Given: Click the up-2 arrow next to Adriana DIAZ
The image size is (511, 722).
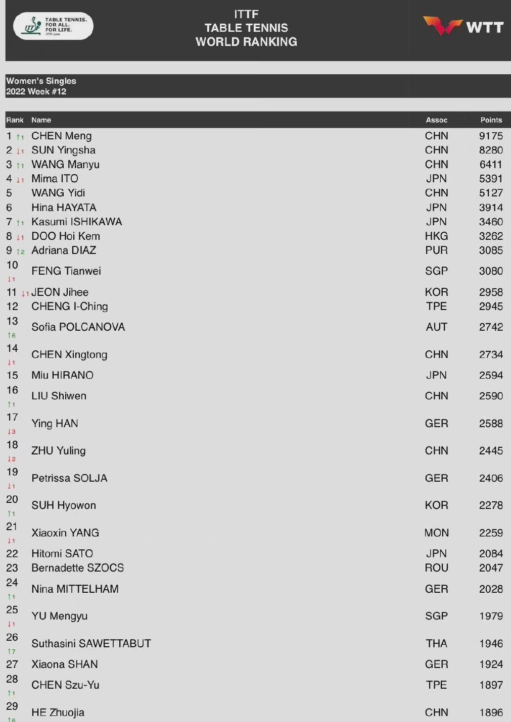Looking at the screenshot, I should 20,251.
